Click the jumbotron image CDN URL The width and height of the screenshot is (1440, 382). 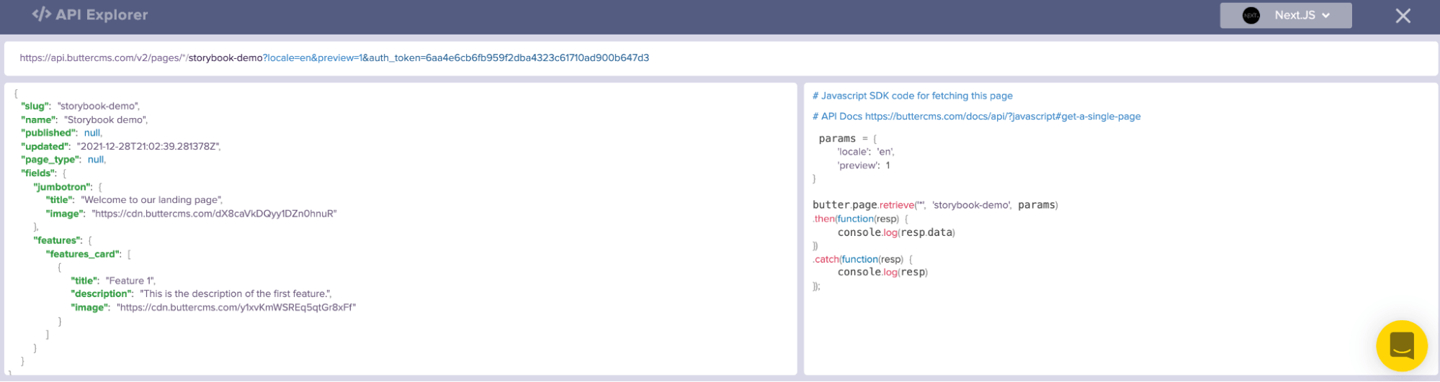tap(214, 214)
